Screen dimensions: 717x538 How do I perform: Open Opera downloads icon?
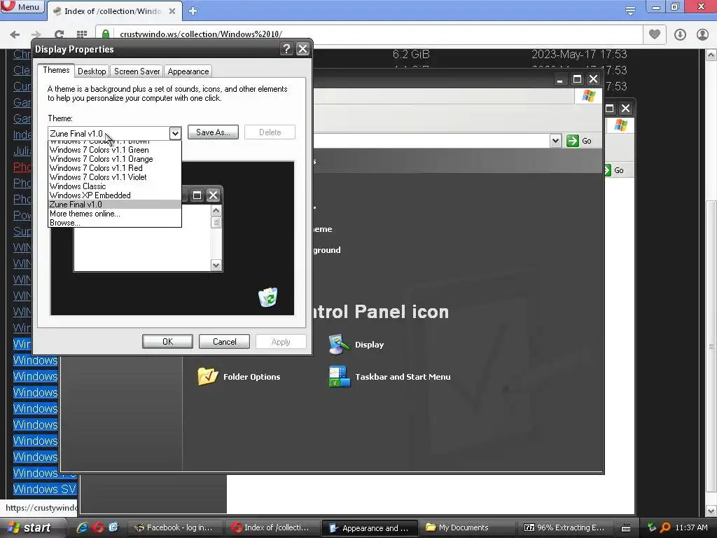coord(680,34)
